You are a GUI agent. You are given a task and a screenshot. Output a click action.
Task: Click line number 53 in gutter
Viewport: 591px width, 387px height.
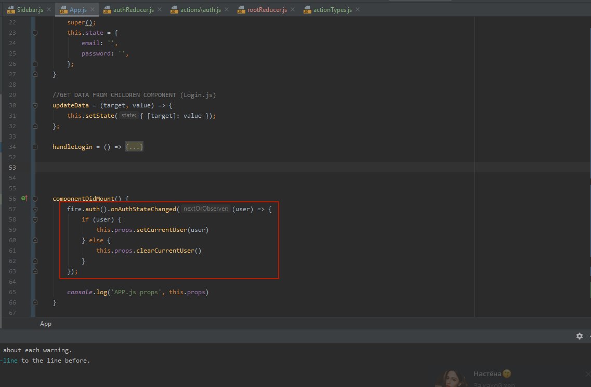coord(12,168)
